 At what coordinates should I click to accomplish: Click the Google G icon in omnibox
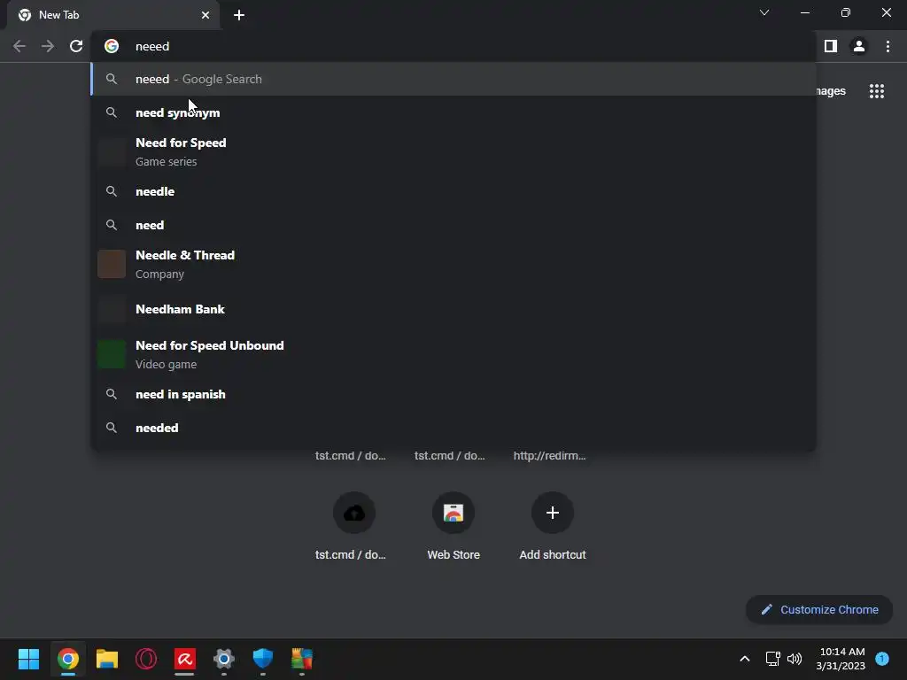(112, 46)
